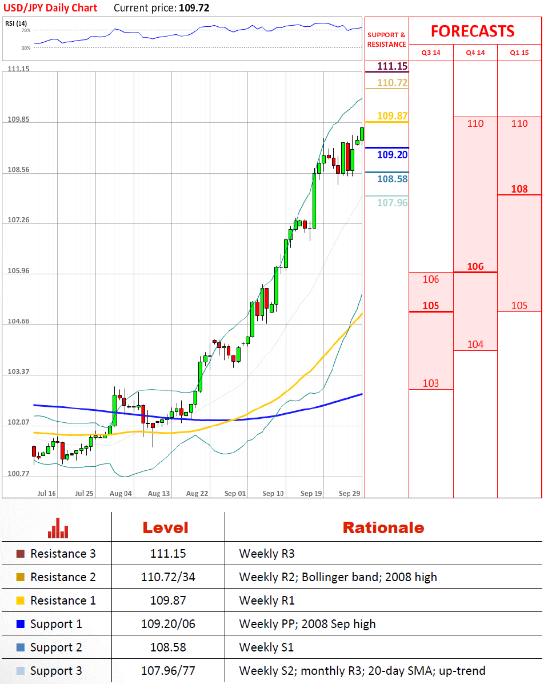Click the 109.20/06 level cell
This screenshot has width=544, height=684.
(x=168, y=624)
